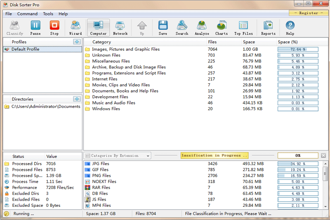Stop the classification with Stop icon
The width and height of the screenshot is (330, 220).
[54, 28]
